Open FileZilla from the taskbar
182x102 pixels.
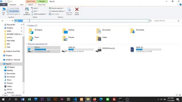114,99
